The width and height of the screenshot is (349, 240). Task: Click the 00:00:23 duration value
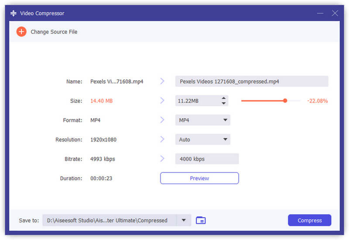(101, 178)
